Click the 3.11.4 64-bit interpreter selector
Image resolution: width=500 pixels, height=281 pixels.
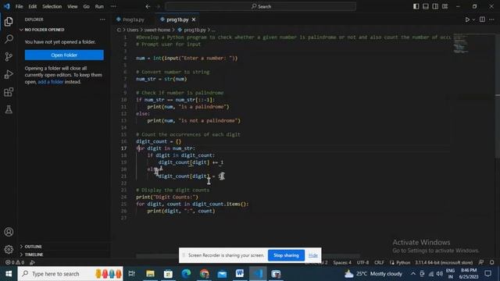pyautogui.click(x=444, y=262)
